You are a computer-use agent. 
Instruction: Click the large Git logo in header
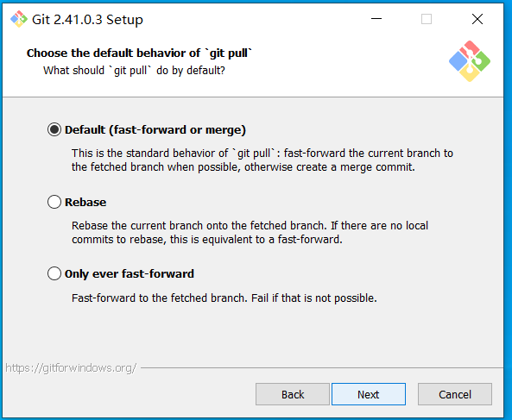tap(470, 61)
